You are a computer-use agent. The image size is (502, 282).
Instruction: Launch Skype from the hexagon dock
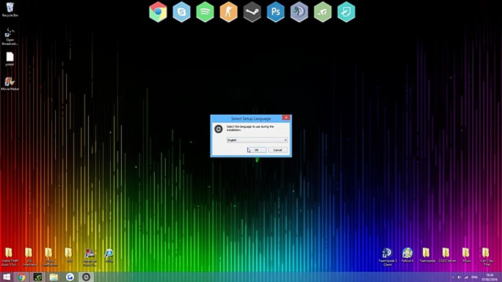182,12
